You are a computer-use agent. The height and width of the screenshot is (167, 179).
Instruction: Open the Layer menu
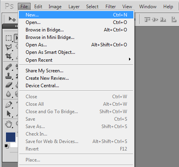74,7
